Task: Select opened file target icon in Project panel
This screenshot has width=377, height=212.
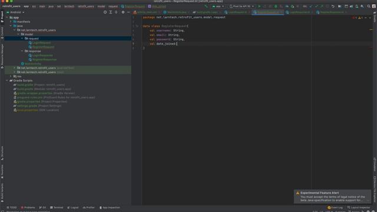Action: click(105, 12)
